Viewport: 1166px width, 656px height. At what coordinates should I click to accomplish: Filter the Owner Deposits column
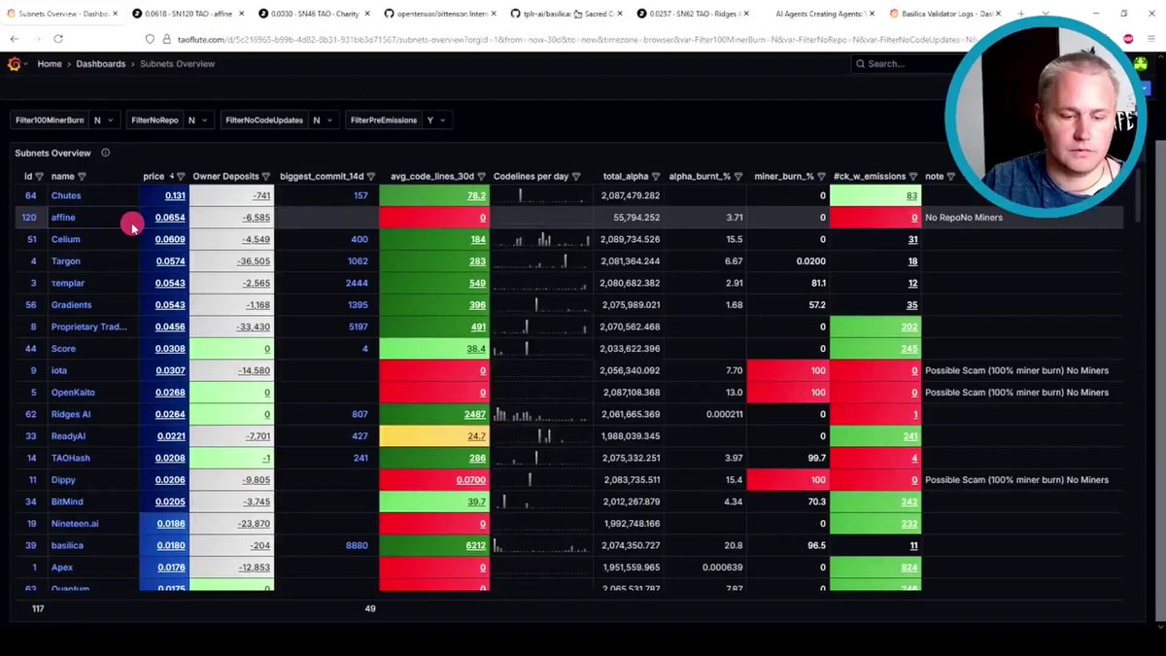point(266,177)
